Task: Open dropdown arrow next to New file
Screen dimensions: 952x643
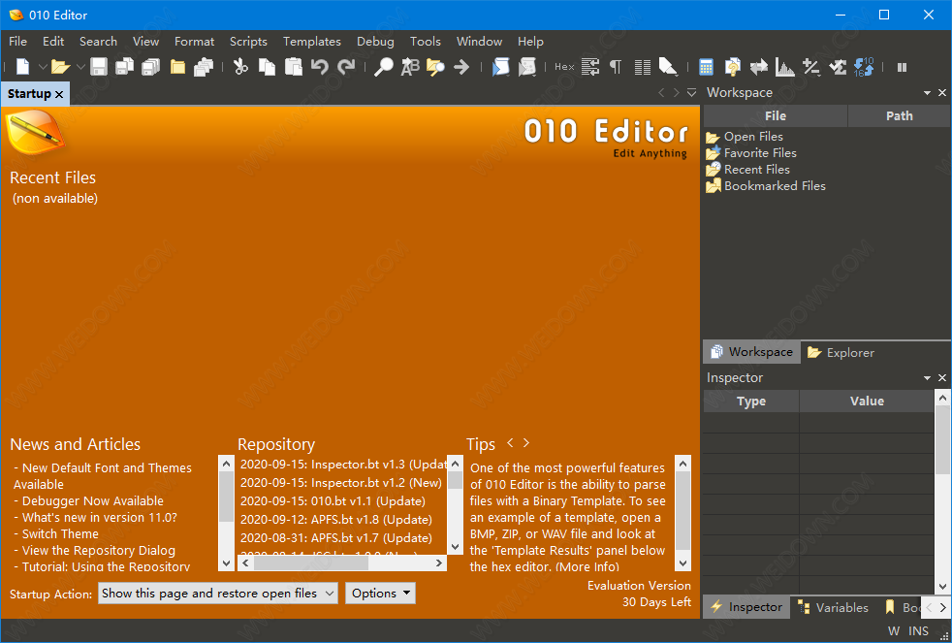Action: [x=42, y=67]
